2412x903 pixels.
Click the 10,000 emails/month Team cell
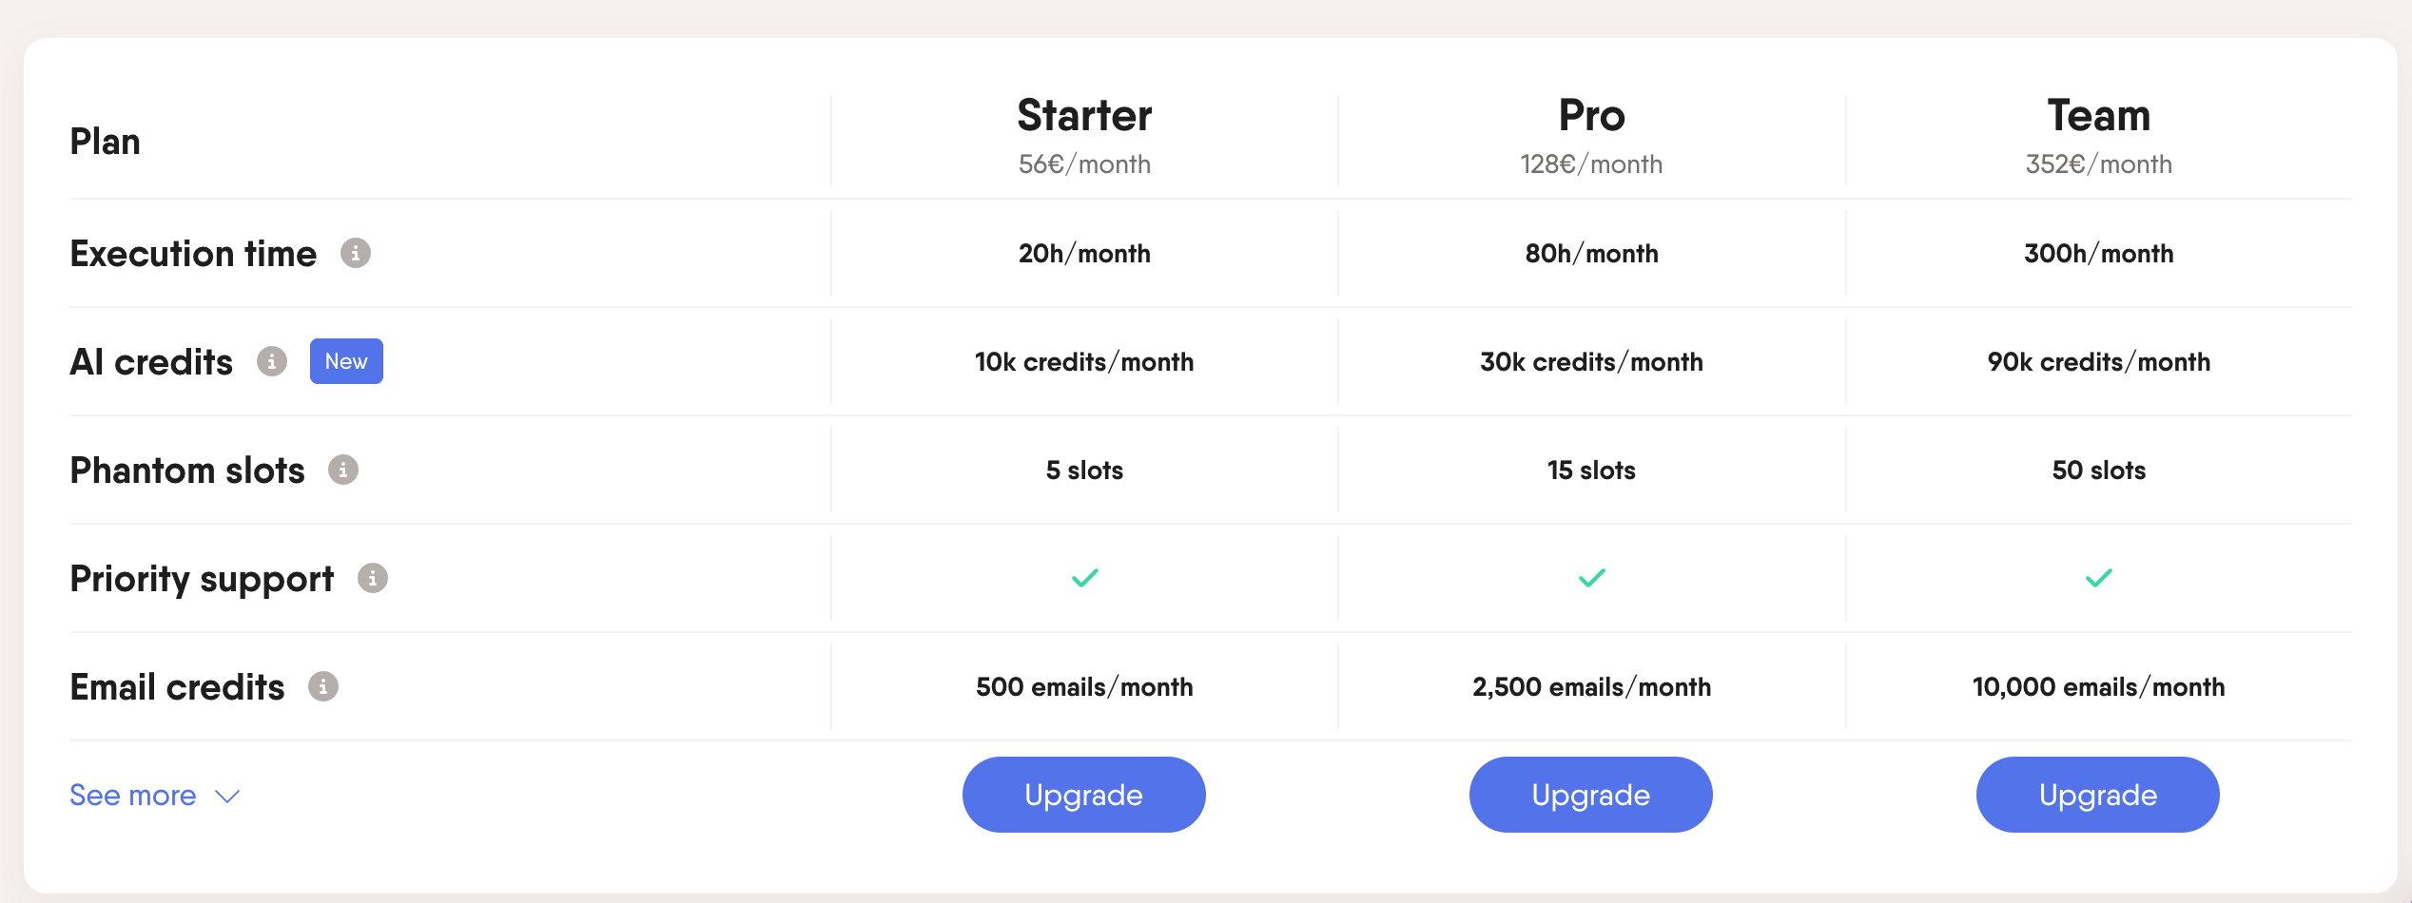pos(2098,687)
